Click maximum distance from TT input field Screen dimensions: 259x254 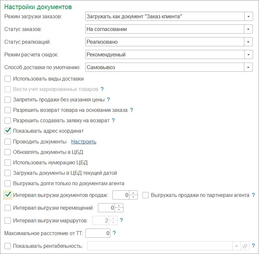[98, 233]
